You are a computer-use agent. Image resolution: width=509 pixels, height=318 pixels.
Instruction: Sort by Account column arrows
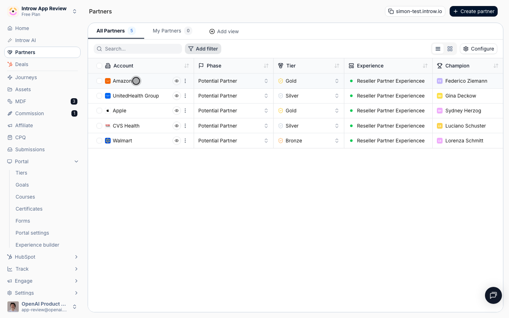187,66
